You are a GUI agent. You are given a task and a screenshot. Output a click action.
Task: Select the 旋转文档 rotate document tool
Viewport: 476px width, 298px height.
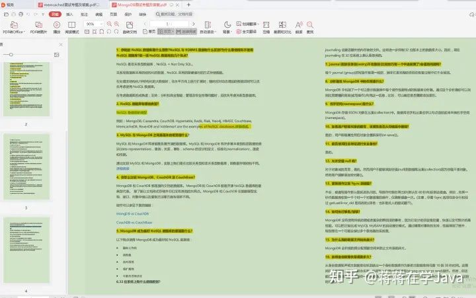130,27
